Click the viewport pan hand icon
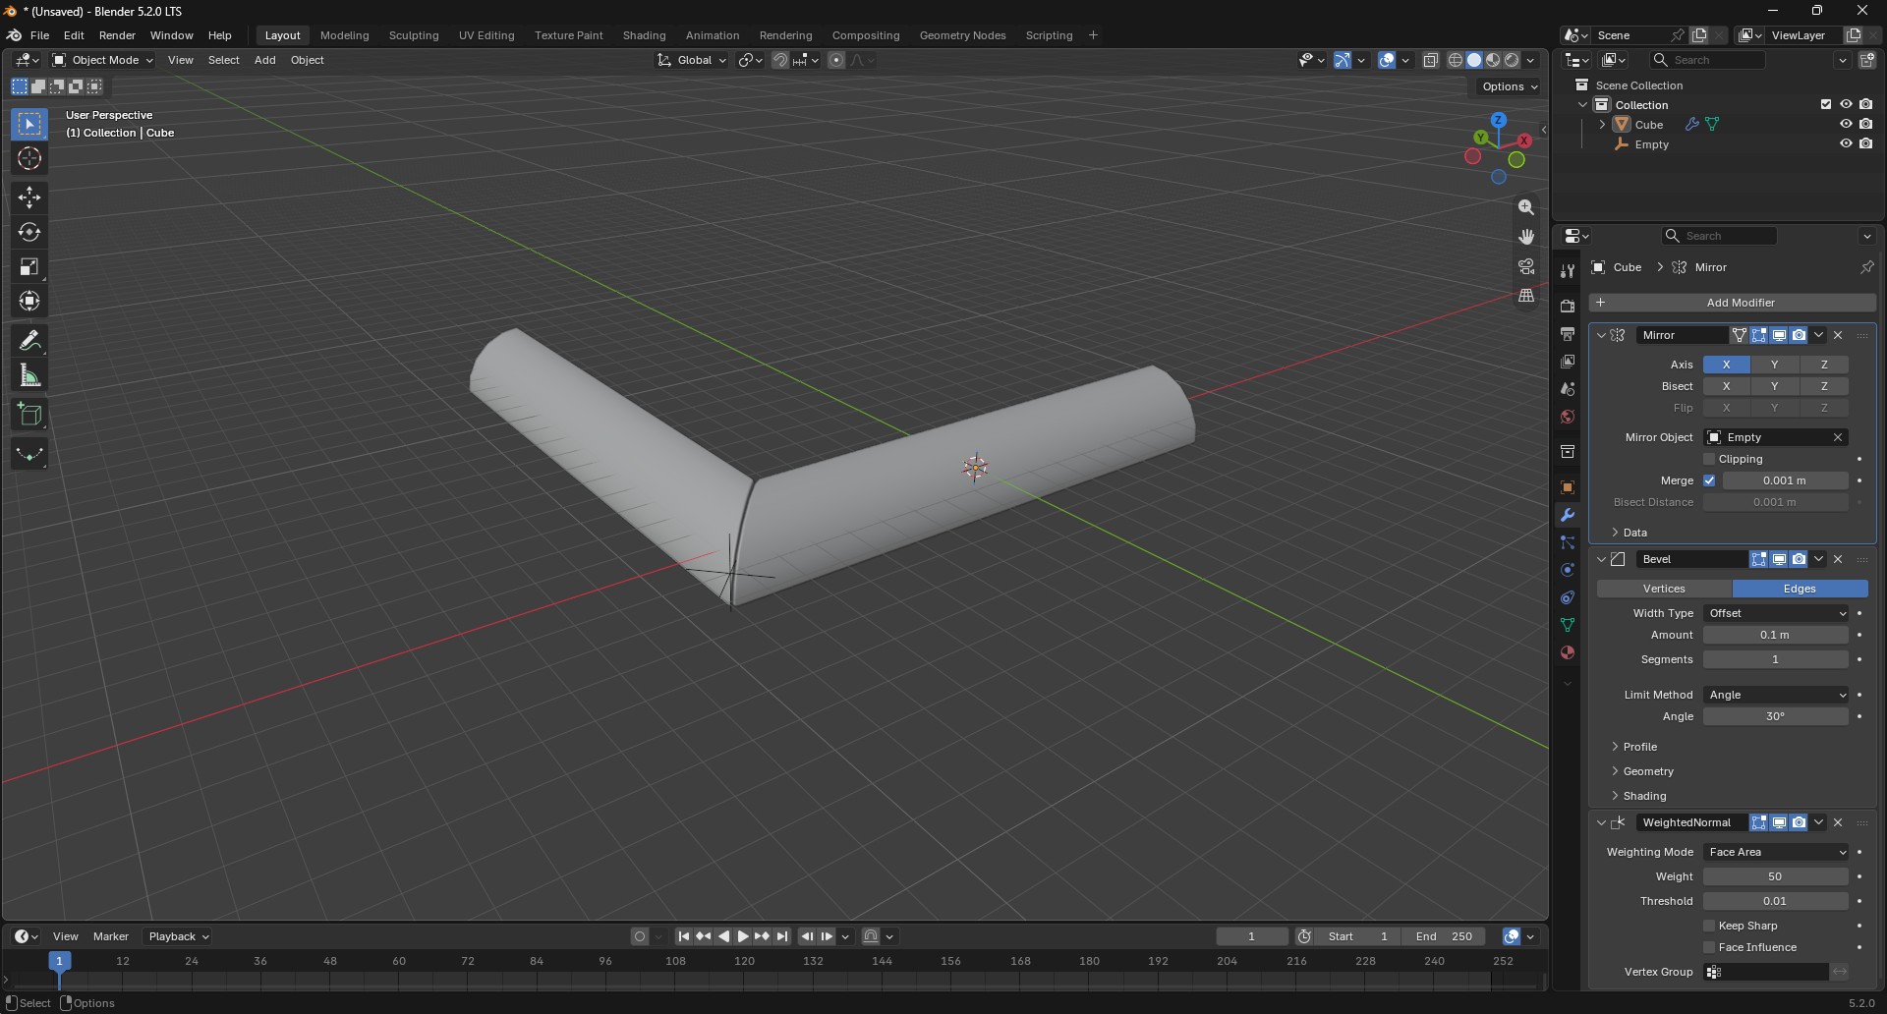 tap(1526, 237)
